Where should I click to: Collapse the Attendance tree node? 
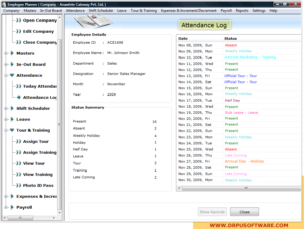[x=6, y=75]
